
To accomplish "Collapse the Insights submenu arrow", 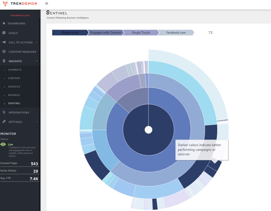I will 37,61.
